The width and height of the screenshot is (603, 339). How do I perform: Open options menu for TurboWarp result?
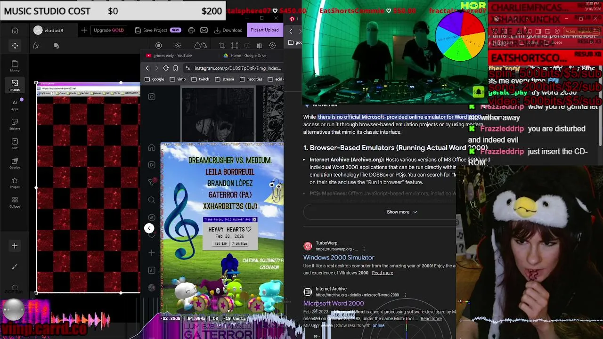coord(364,249)
